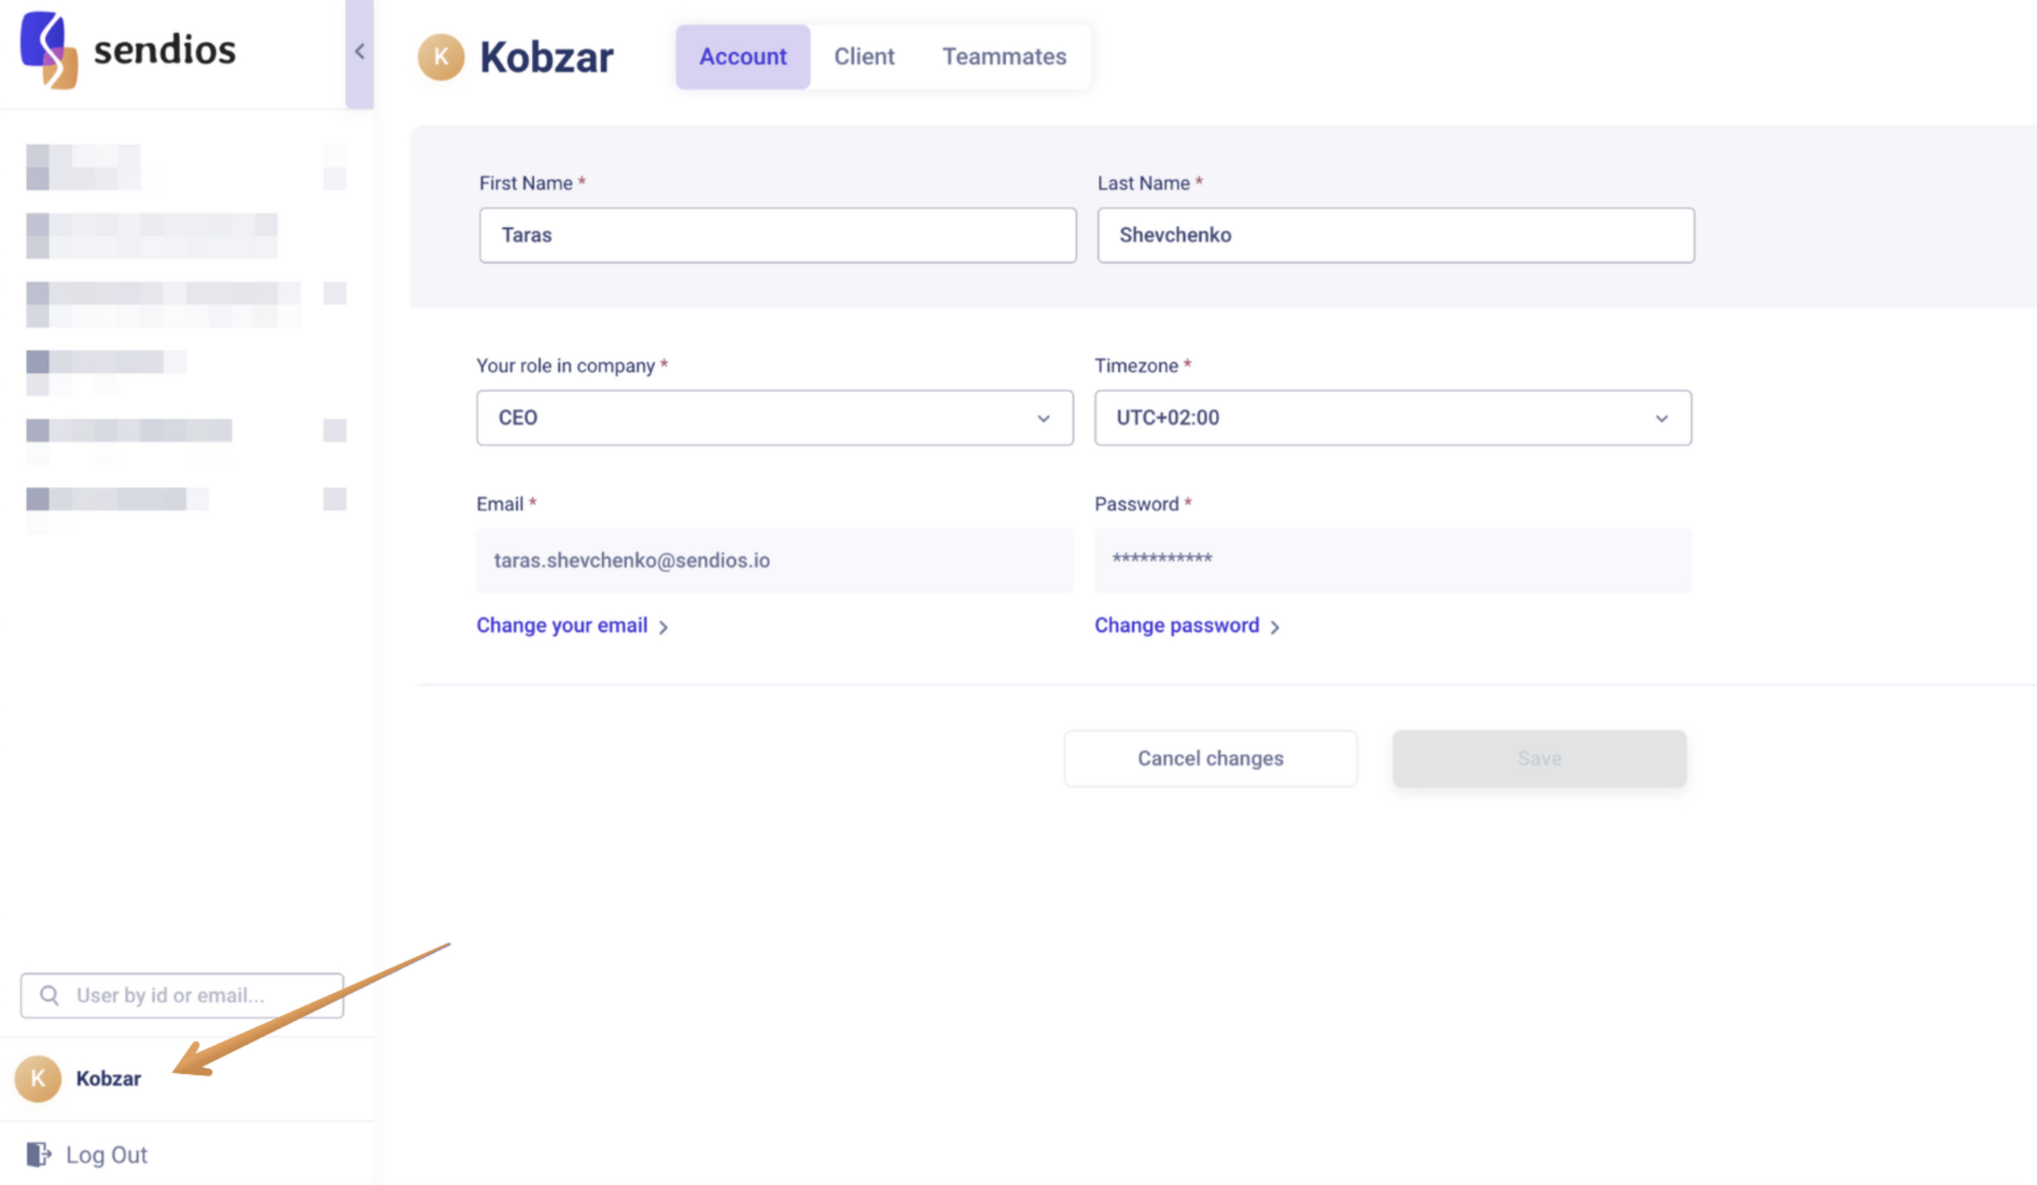
Task: Click the Kobzar avatar in the sidebar footer
Action: click(x=37, y=1078)
